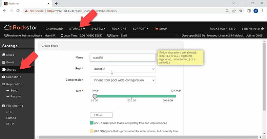Click the 221.3 GB maximum size label

pos(176,91)
